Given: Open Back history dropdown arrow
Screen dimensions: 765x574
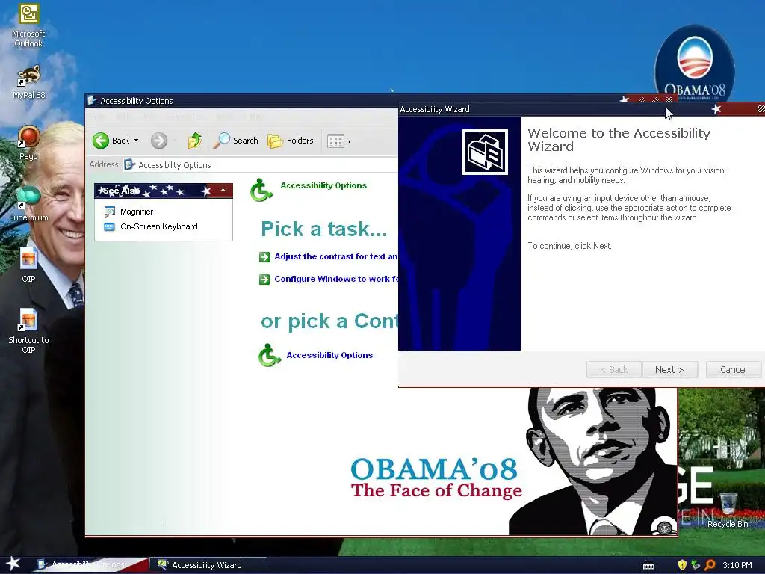Looking at the screenshot, I should [137, 141].
